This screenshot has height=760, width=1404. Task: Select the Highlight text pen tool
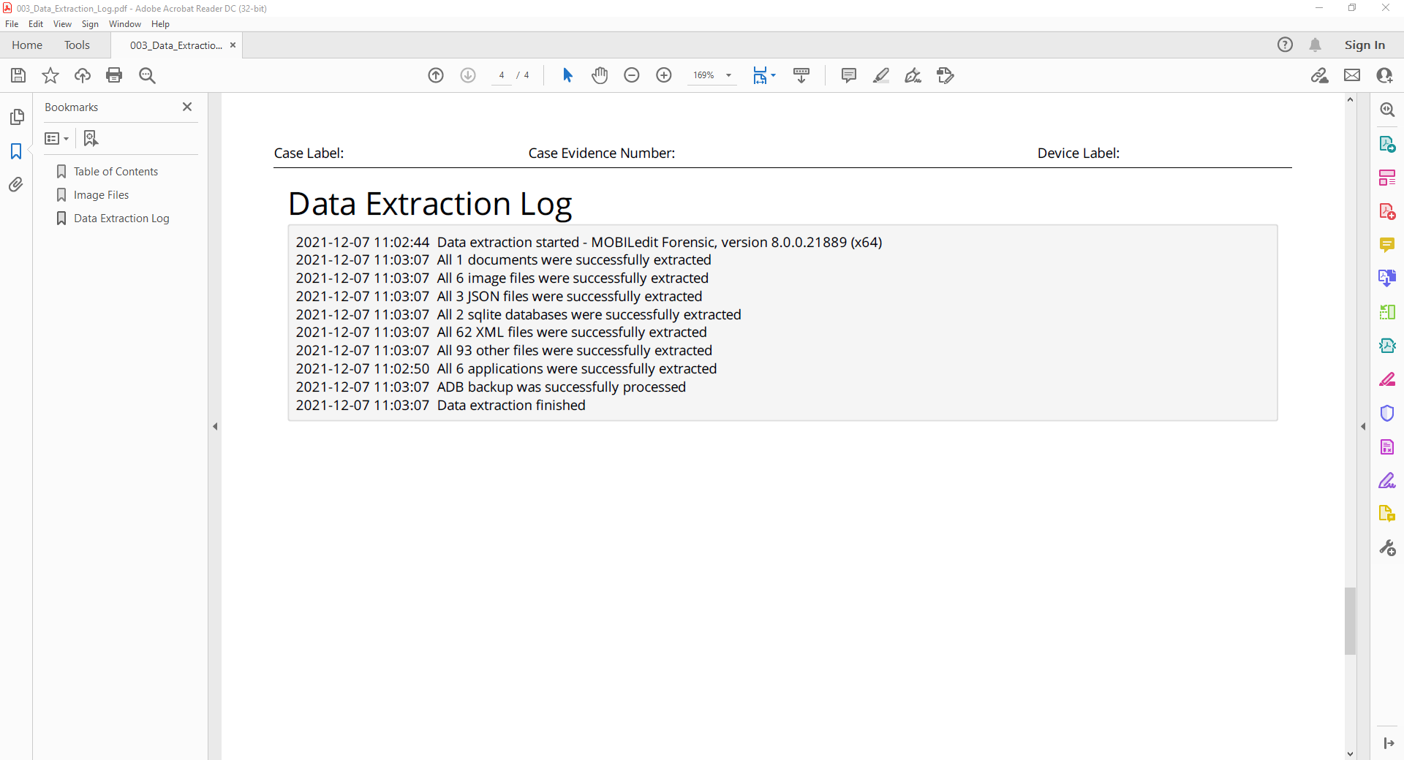880,75
